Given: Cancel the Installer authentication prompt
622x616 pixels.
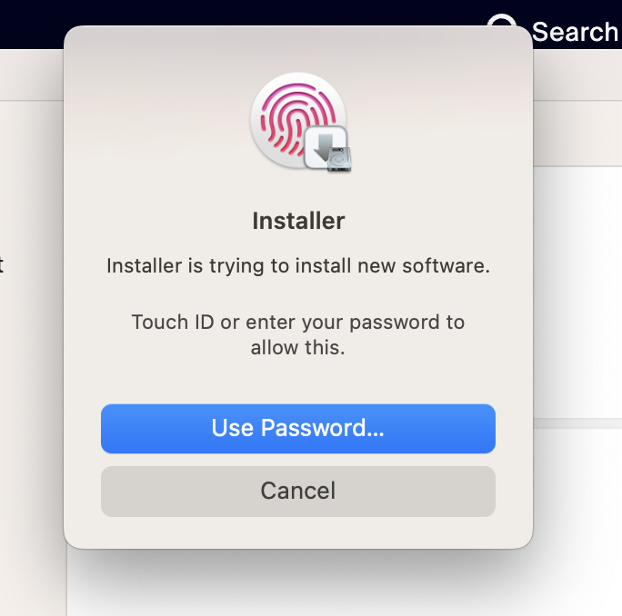Looking at the screenshot, I should (x=297, y=492).
